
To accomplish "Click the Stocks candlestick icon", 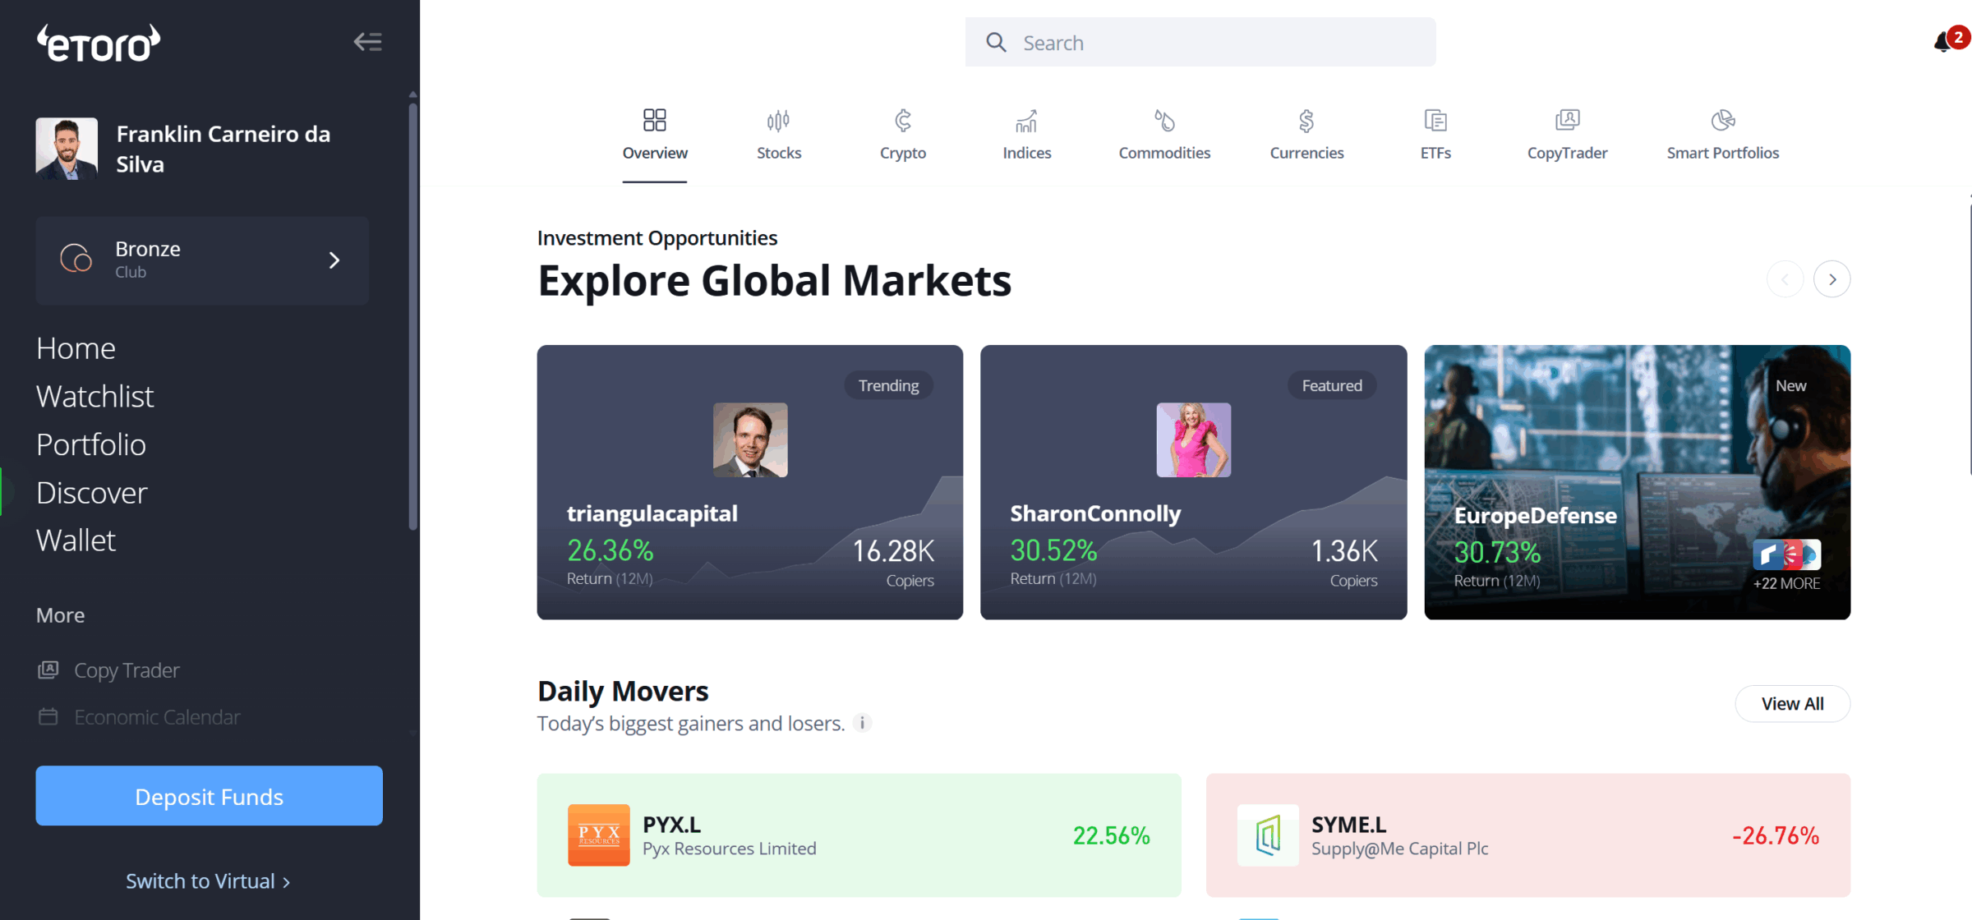I will click(778, 121).
